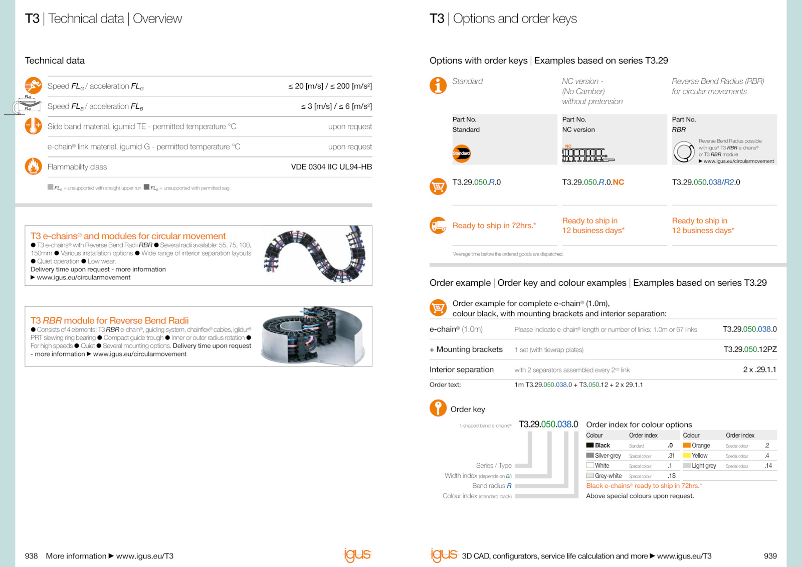Click interior separation value 2 x .29.1.1
Image resolution: width=802 pixels, height=567 pixels.
point(759,369)
